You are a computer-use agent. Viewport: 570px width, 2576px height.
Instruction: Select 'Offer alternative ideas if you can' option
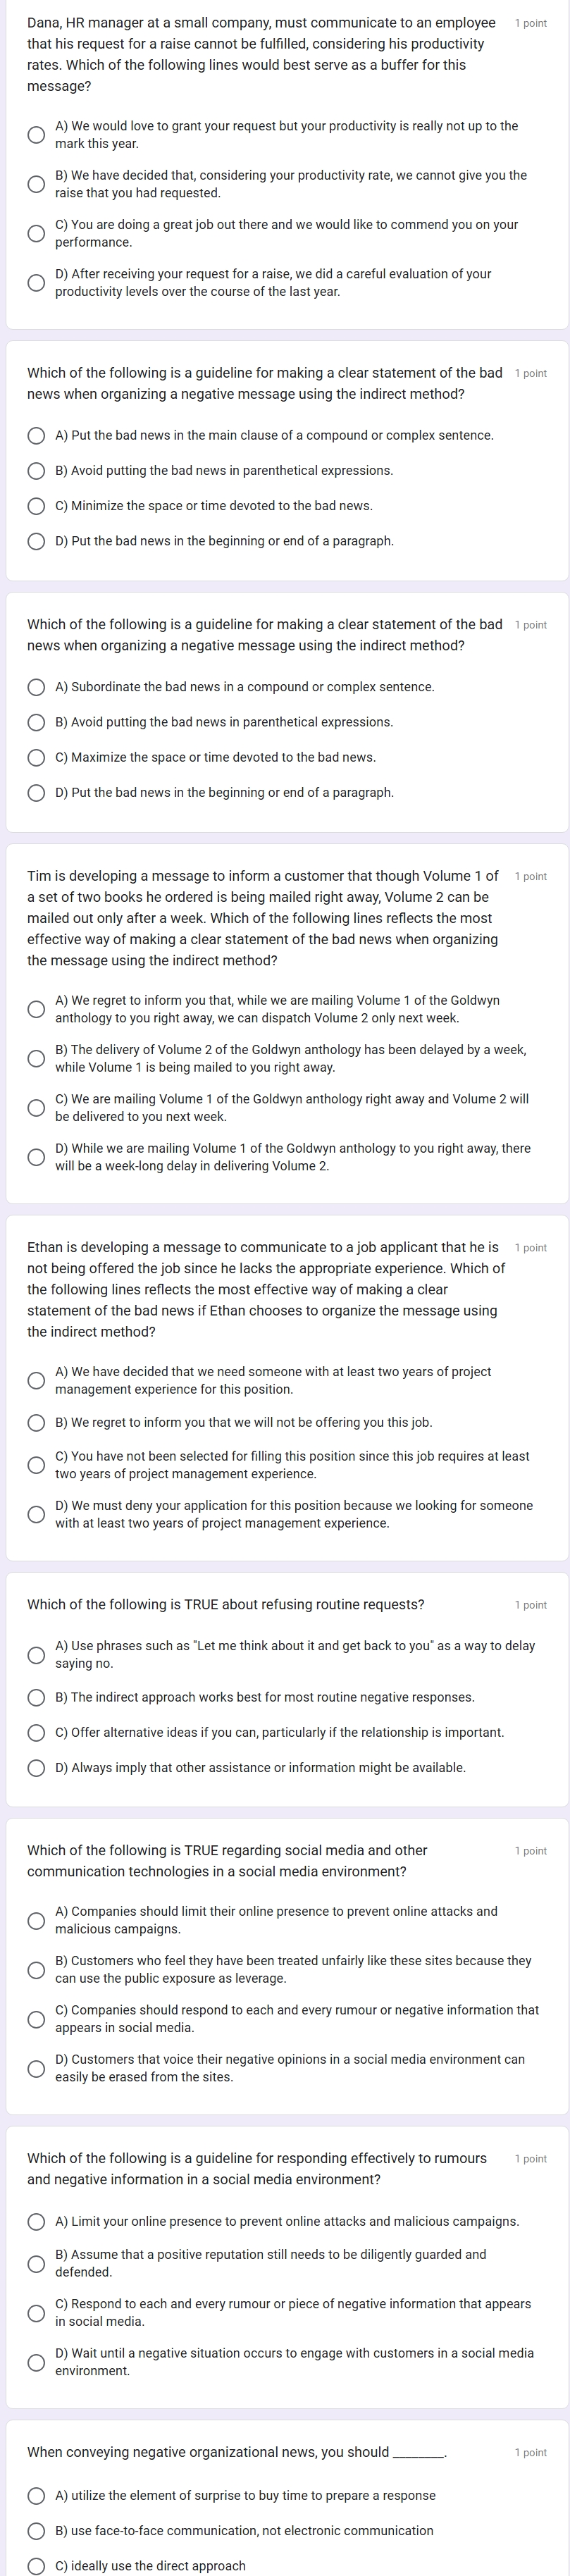pyautogui.click(x=36, y=1732)
